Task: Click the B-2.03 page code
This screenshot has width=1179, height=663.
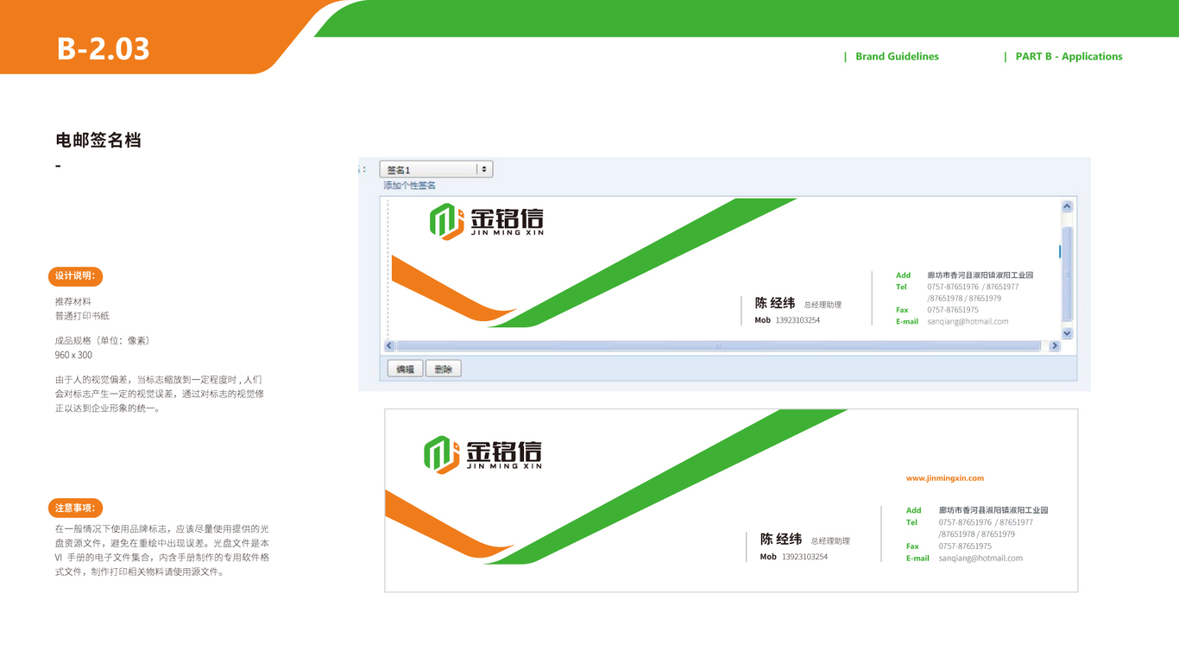Action: 104,48
